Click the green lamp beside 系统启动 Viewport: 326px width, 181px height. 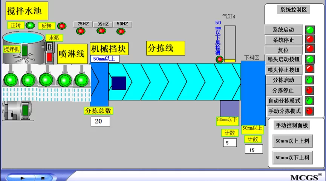tap(310, 30)
